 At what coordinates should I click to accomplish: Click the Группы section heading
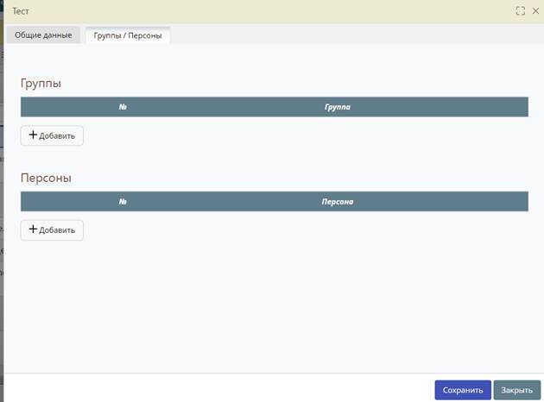pyautogui.click(x=41, y=84)
